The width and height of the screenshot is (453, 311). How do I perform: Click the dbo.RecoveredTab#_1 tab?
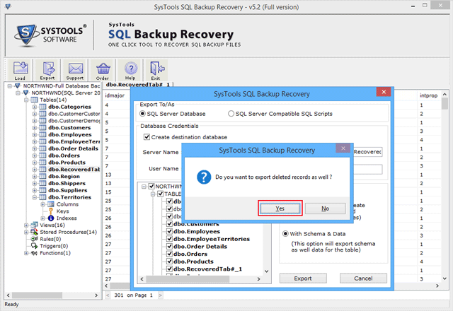point(138,84)
